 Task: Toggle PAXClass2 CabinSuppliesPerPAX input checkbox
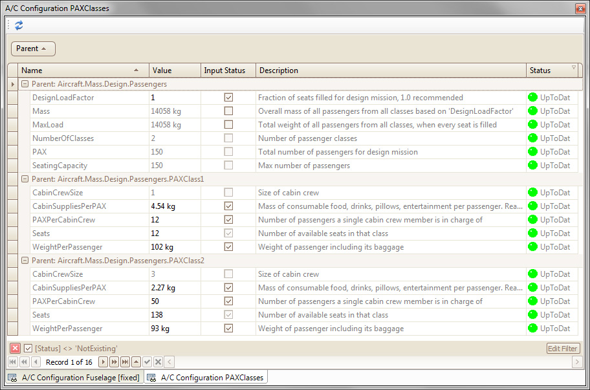click(x=228, y=288)
